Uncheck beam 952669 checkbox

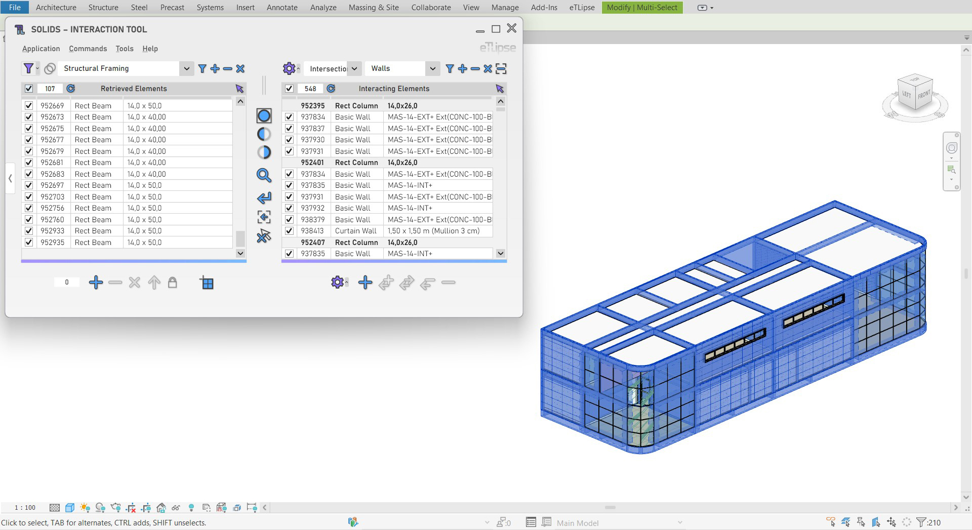point(29,106)
